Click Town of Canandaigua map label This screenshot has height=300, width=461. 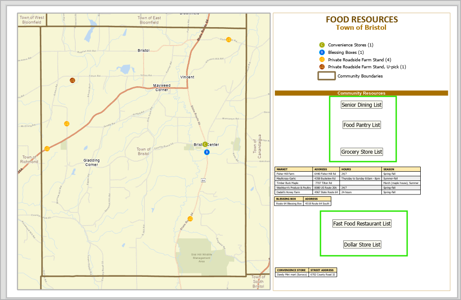pyautogui.click(x=257, y=146)
